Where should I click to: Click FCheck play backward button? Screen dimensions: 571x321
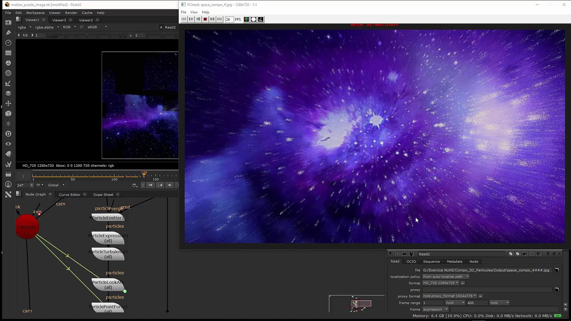198,19
